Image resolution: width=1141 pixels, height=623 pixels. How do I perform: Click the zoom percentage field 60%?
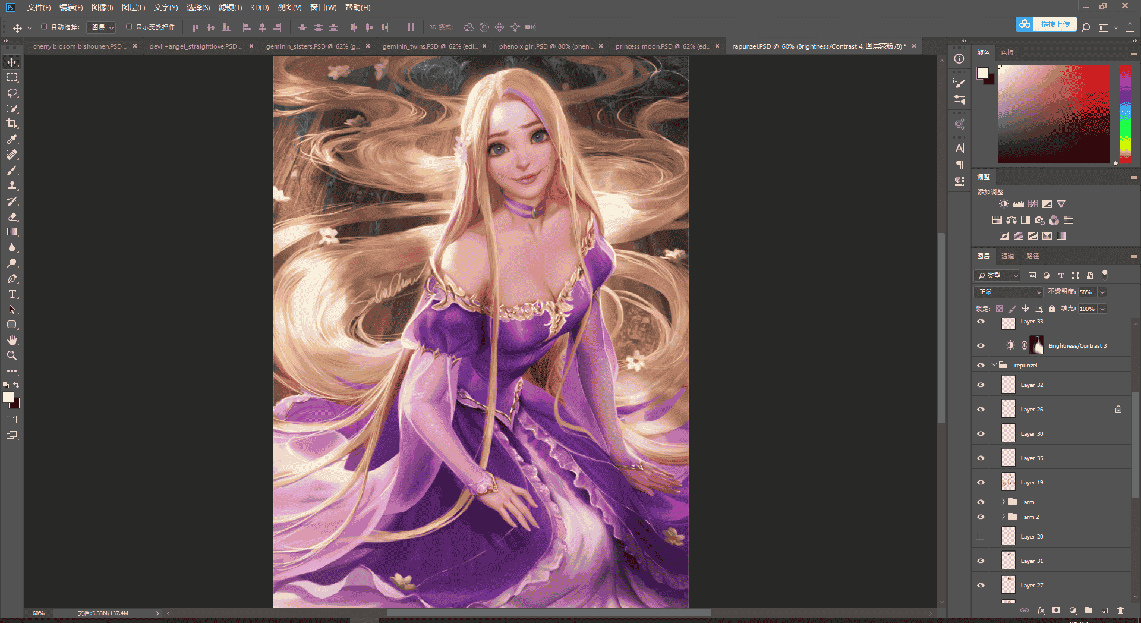coord(39,613)
